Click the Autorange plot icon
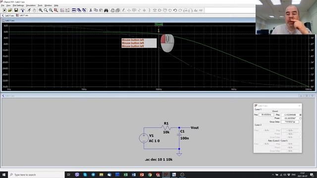This screenshot has height=178, width=317. coord(62,10)
